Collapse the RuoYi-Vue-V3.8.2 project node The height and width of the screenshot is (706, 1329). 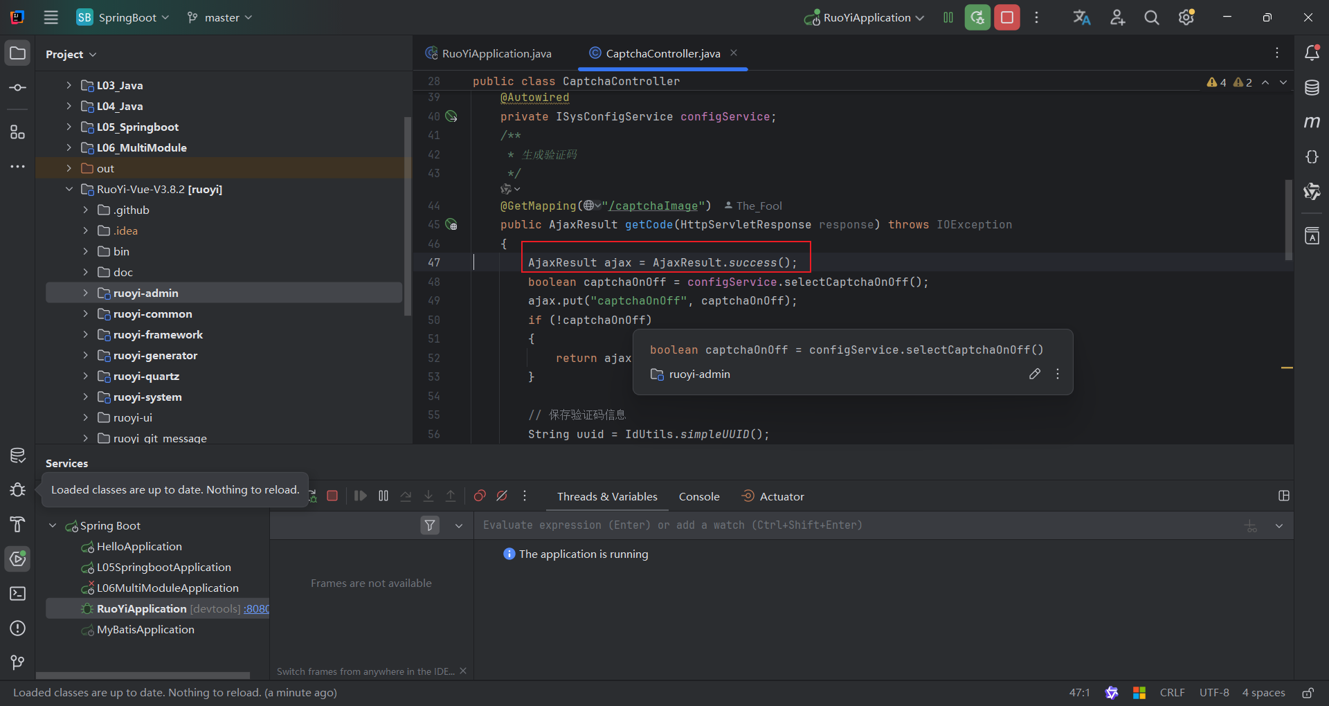69,189
